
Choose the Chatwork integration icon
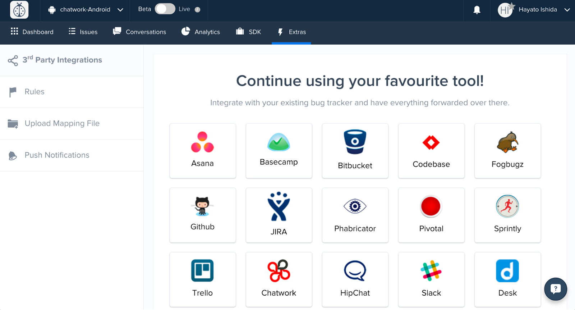tap(279, 270)
